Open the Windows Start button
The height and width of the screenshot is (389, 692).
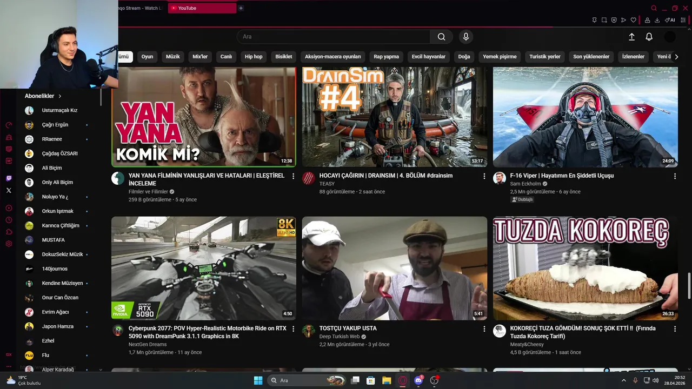coord(258,380)
